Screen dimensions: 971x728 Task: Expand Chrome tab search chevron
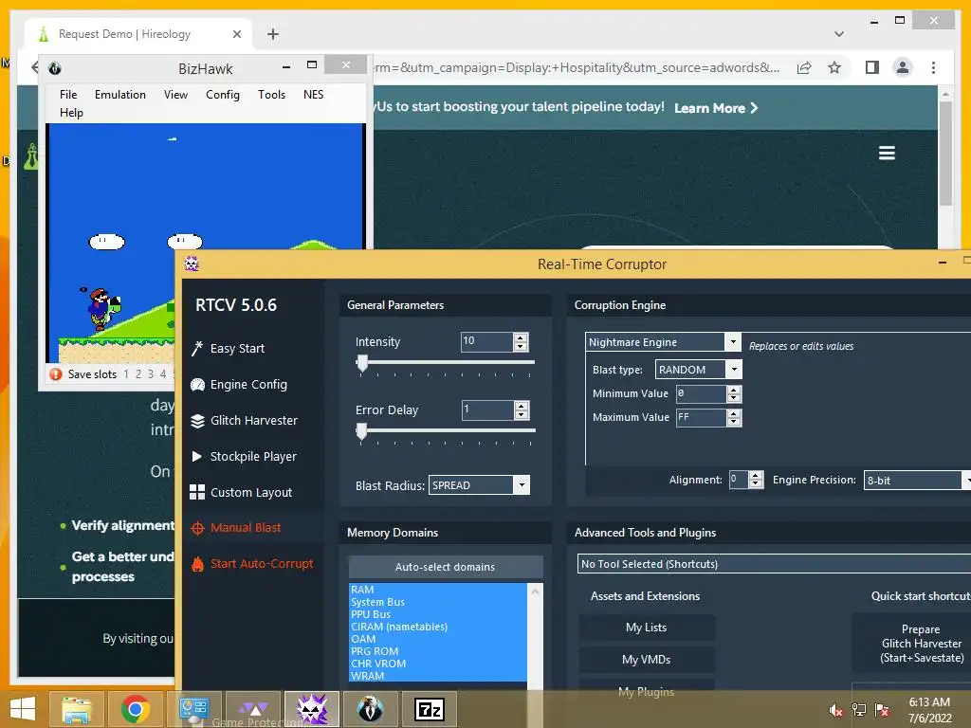click(839, 34)
